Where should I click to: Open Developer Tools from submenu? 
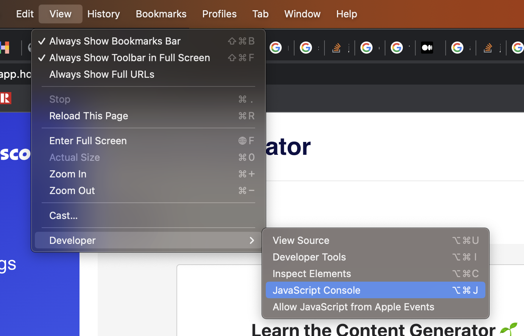pyautogui.click(x=376, y=257)
